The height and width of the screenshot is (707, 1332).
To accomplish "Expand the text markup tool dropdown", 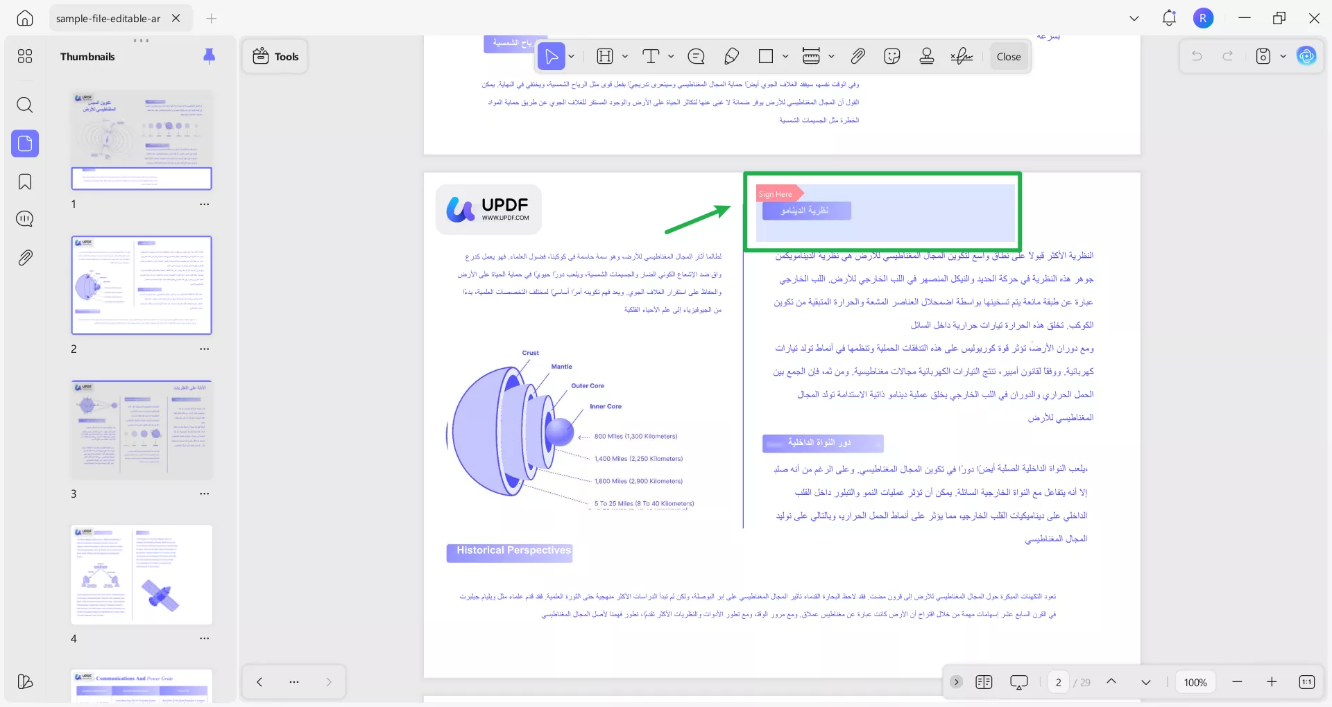I will (625, 56).
